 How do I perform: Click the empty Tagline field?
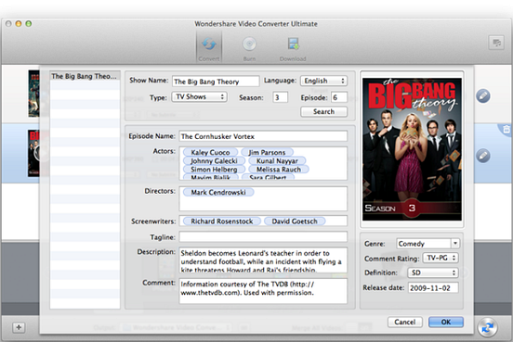263,237
